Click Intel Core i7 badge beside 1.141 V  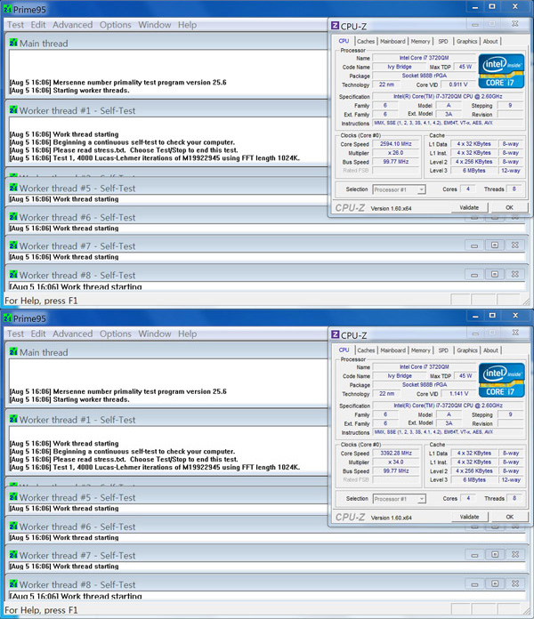point(502,380)
